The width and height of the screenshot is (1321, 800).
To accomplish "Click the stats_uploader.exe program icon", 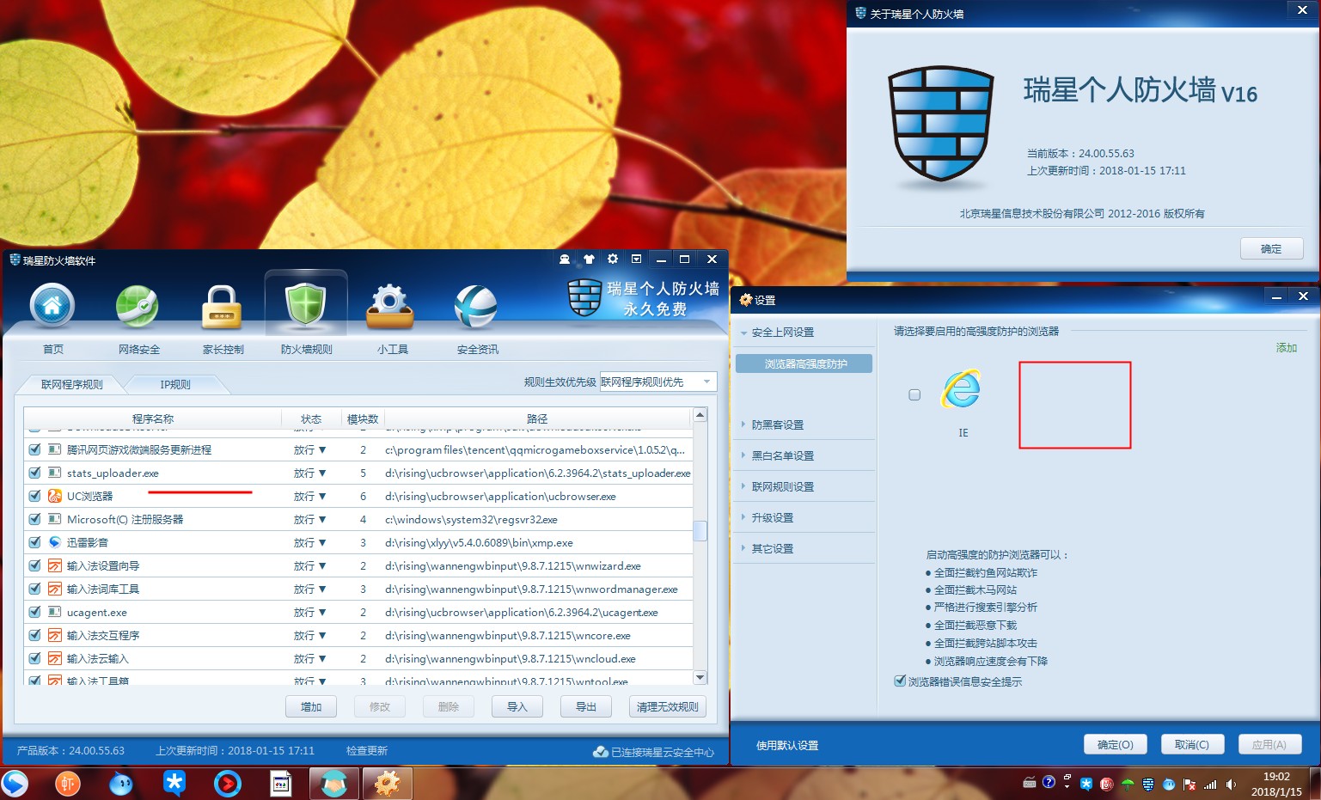I will 55,473.
